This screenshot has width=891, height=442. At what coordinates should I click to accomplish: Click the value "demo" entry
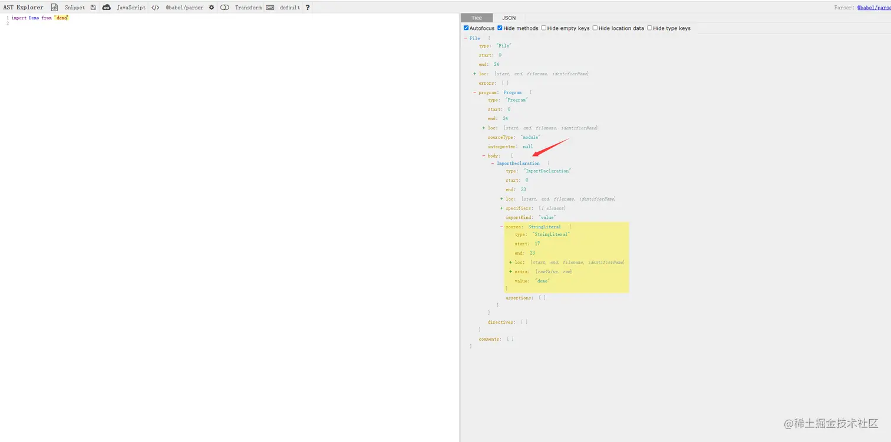(532, 281)
